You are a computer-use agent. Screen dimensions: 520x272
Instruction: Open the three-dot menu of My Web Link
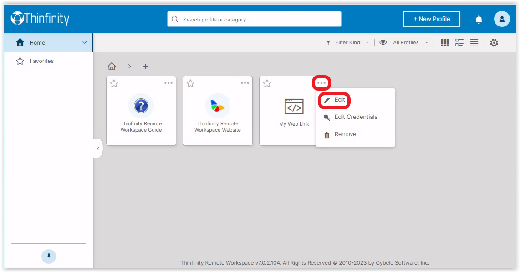(321, 83)
